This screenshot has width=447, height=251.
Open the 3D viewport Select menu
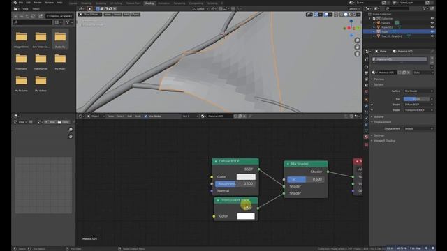click(117, 14)
